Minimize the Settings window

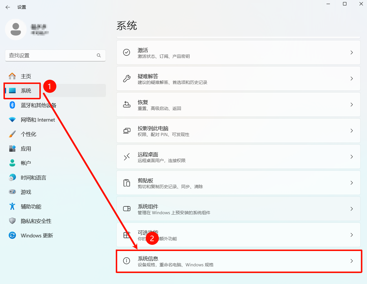(x=328, y=4)
